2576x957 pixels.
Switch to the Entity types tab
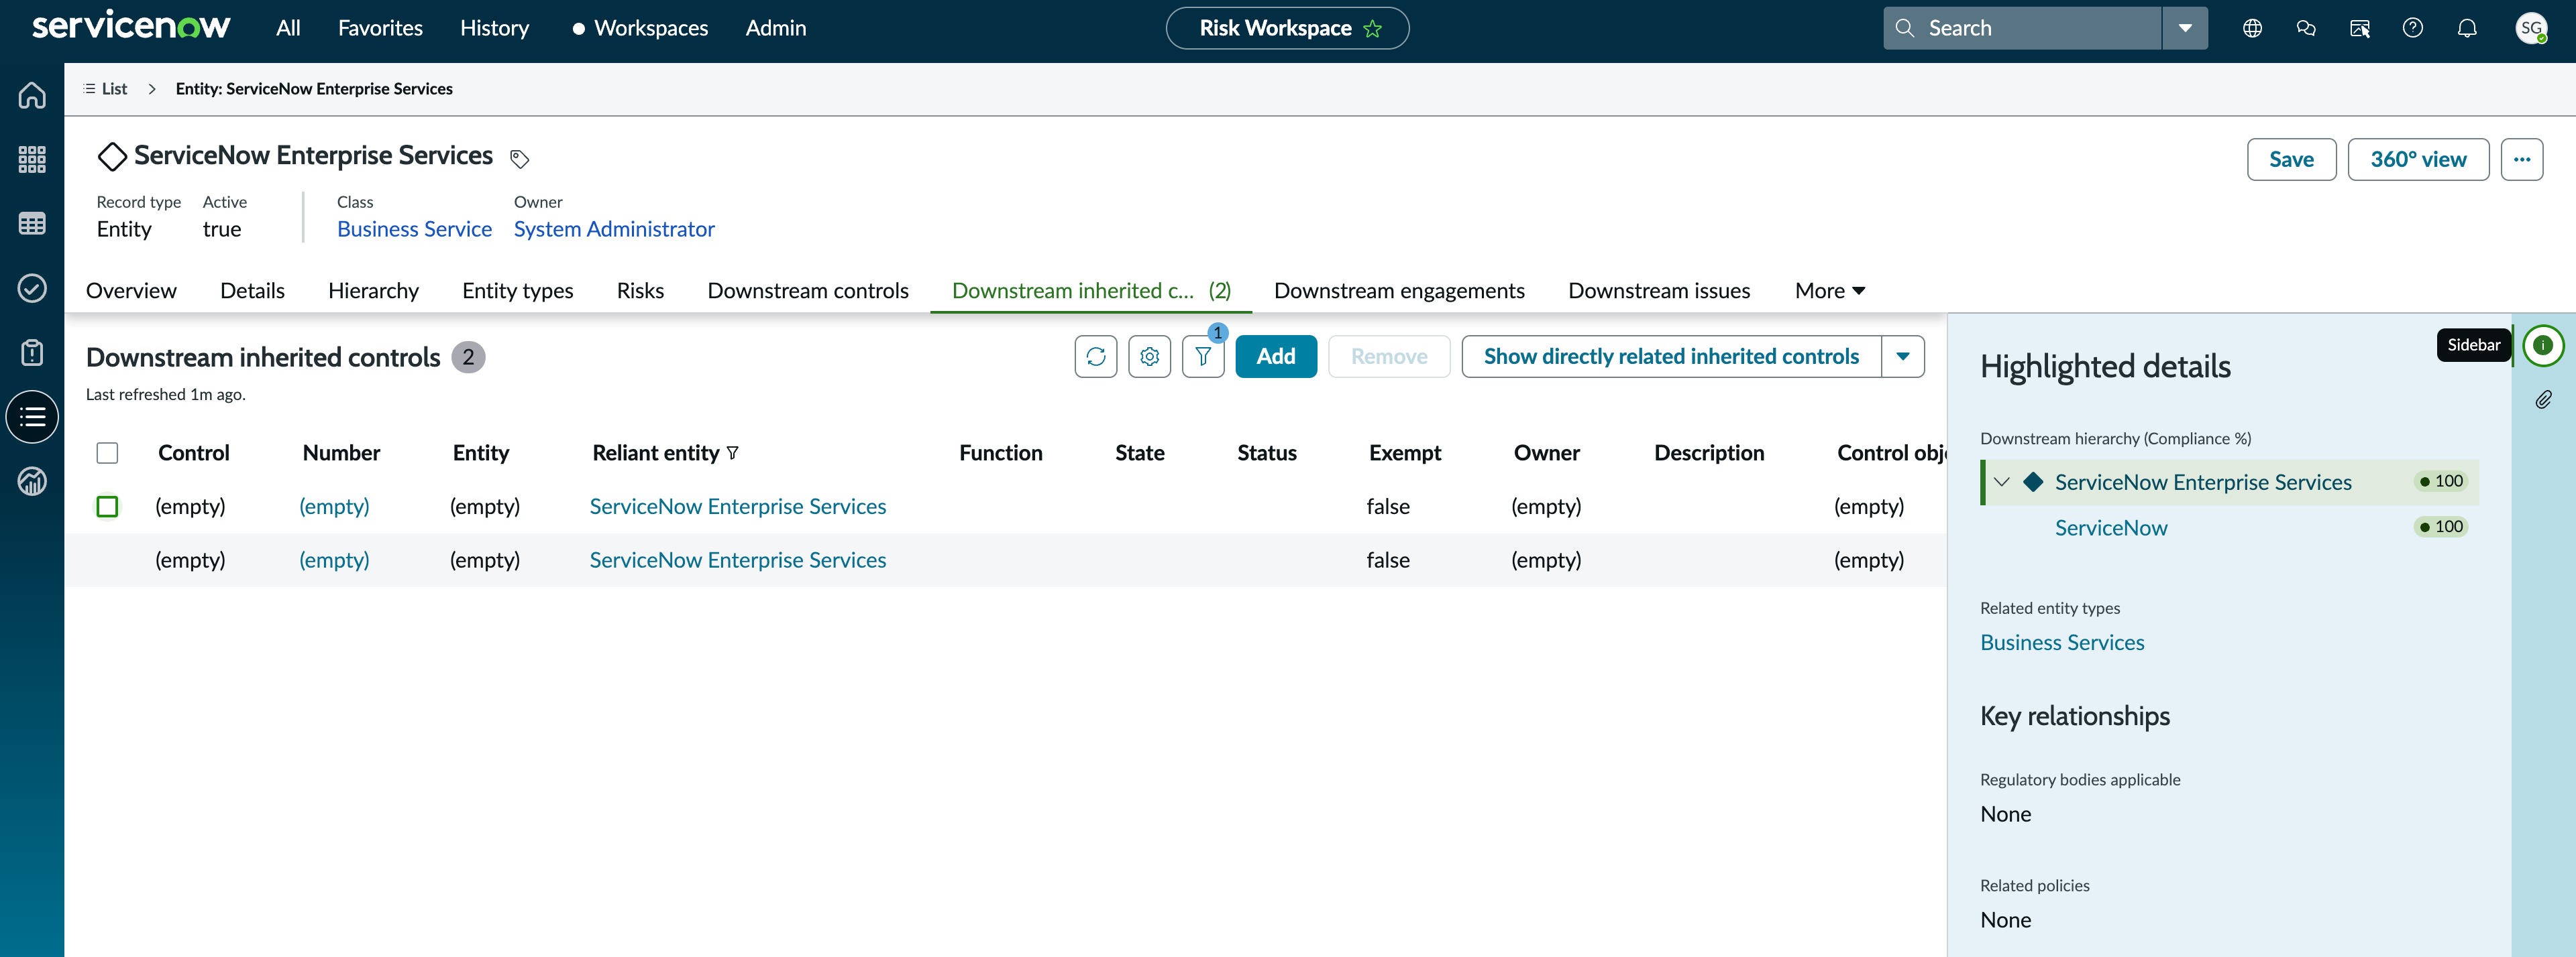517,291
